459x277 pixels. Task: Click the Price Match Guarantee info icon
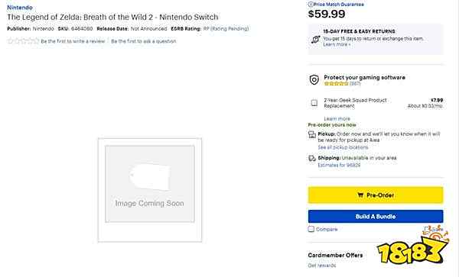[311, 5]
